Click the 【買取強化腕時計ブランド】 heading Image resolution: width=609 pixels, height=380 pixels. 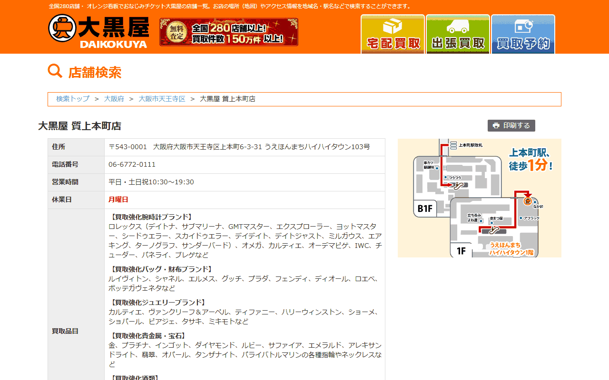click(152, 217)
